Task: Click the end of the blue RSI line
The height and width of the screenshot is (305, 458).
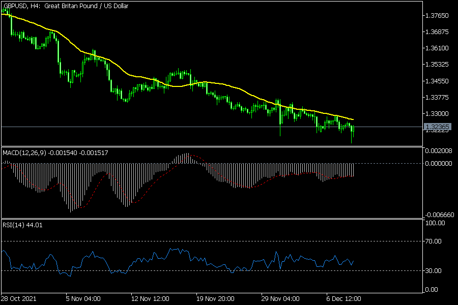Action: coord(354,261)
